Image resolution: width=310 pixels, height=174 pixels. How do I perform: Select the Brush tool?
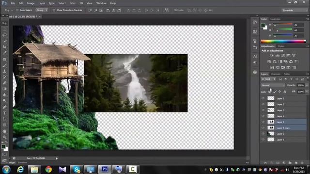pyautogui.click(x=4, y=65)
